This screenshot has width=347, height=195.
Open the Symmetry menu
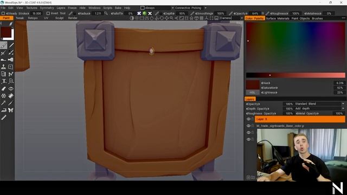47,8
